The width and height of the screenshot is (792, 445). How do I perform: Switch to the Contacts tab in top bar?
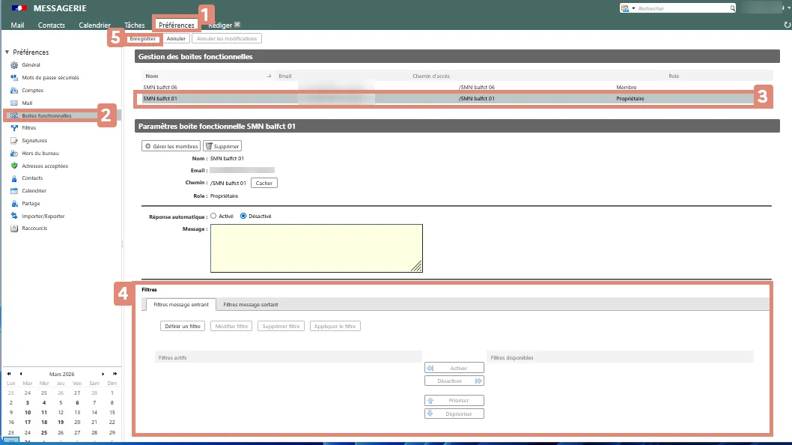(52, 25)
